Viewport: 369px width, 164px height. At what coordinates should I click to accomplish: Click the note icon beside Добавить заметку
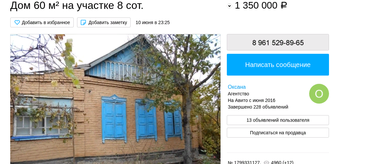[83, 22]
